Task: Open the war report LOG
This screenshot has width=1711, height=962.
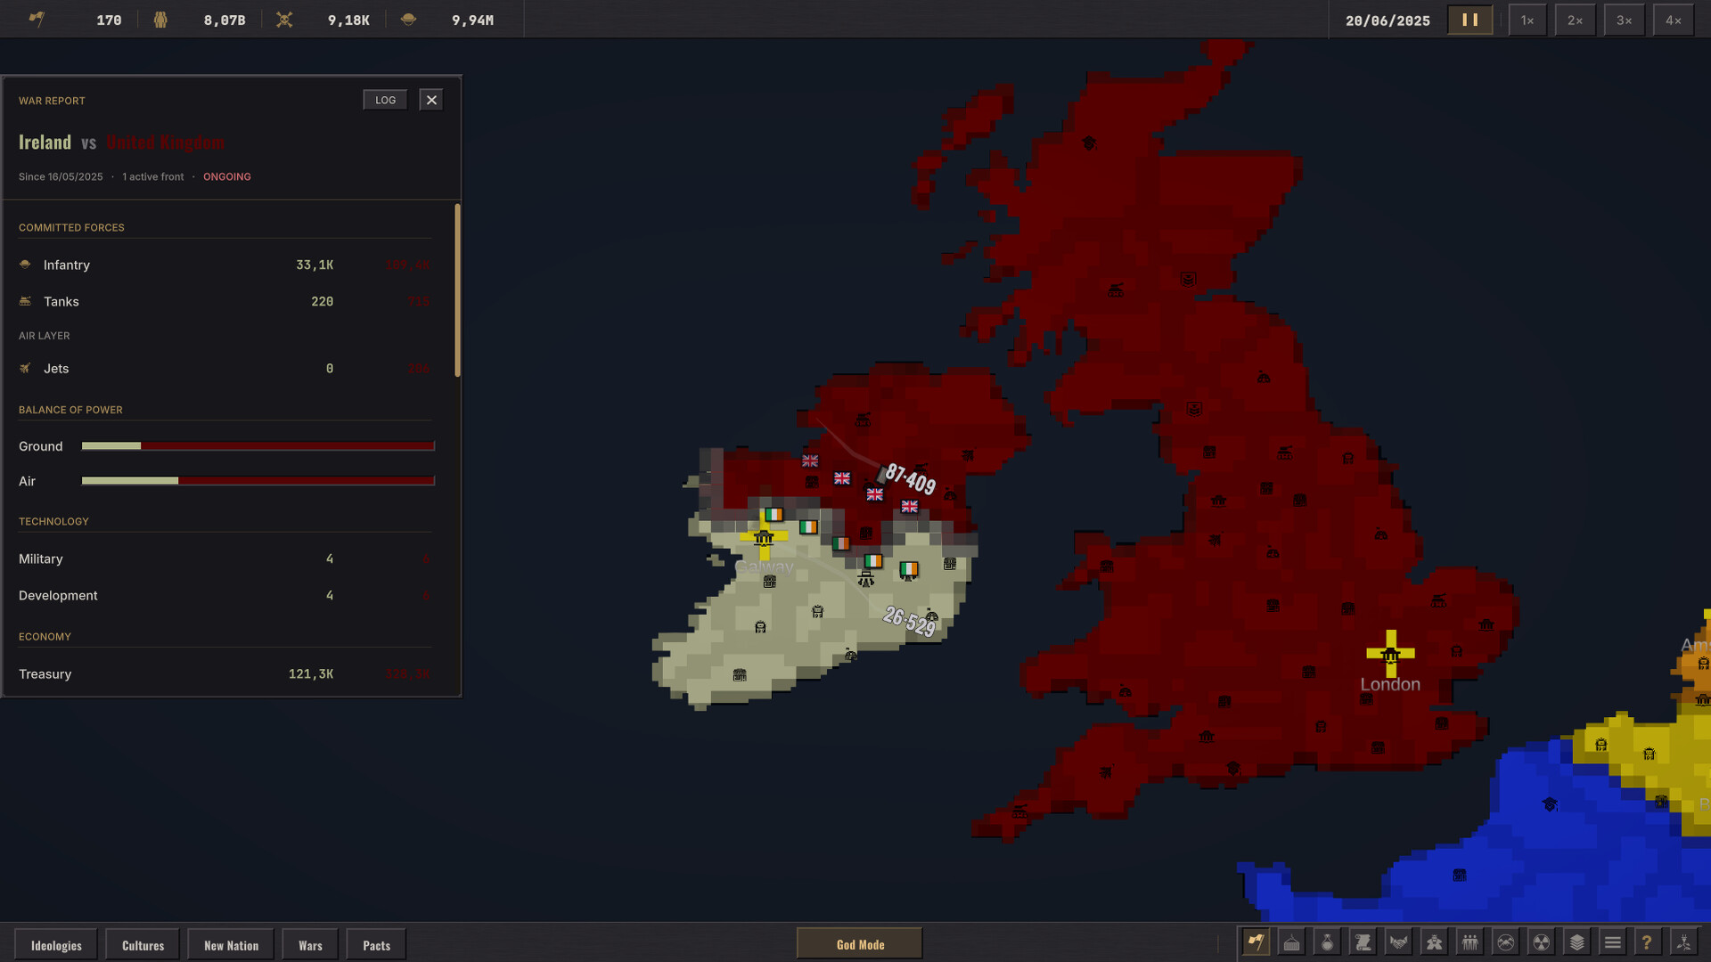Action: pos(385,100)
